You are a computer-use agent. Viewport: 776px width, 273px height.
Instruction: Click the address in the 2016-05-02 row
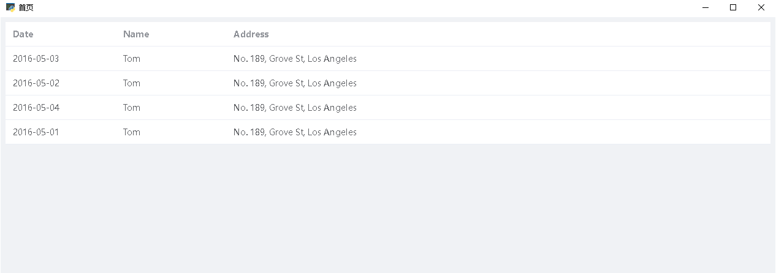[x=295, y=83]
